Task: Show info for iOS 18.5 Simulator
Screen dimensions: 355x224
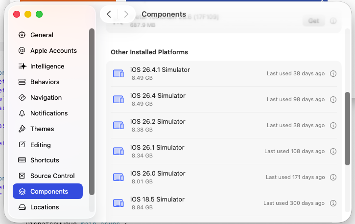Action: [x=333, y=203]
